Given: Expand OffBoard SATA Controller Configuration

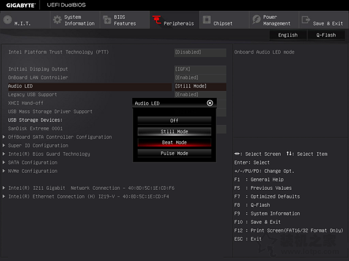Looking at the screenshot, I should pyautogui.click(x=60, y=137).
